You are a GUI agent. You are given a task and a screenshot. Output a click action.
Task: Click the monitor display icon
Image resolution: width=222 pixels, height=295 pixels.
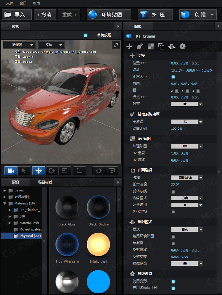pos(112,171)
